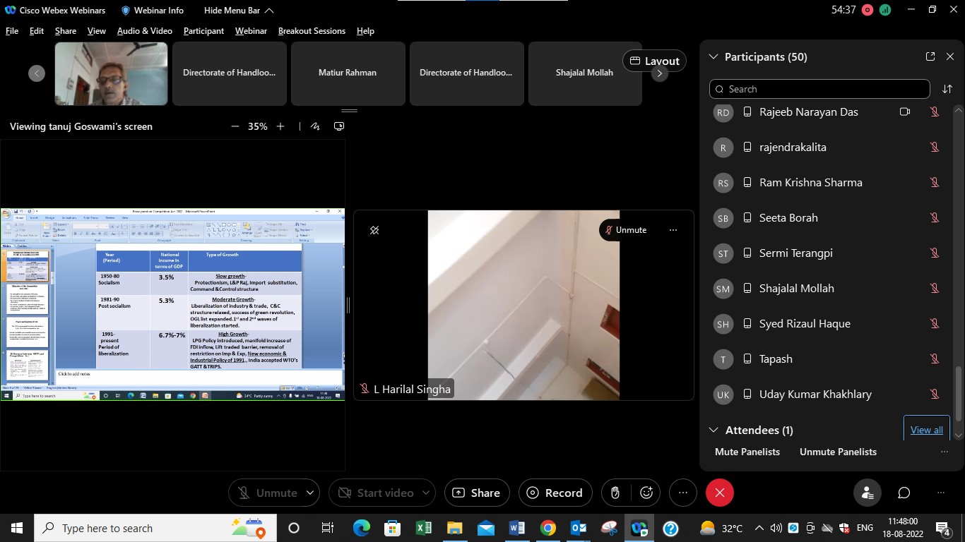
Task: Toggle Start video button
Action: pos(377,493)
